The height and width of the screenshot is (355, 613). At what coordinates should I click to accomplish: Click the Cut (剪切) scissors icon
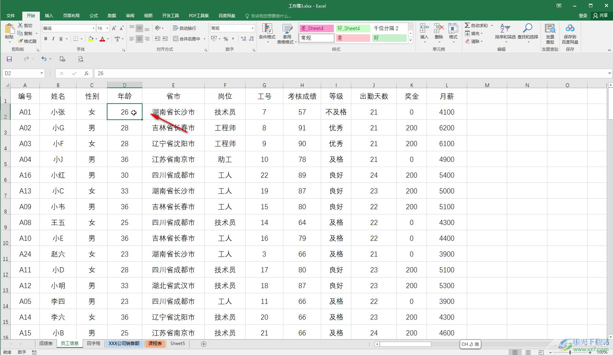point(21,25)
